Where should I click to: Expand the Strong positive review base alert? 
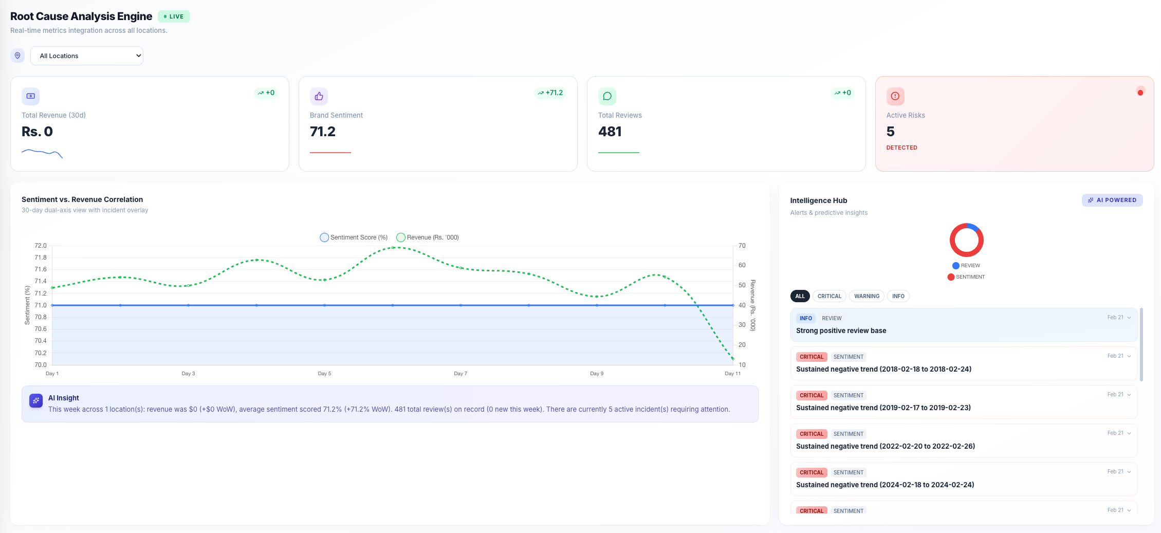[x=1129, y=317]
